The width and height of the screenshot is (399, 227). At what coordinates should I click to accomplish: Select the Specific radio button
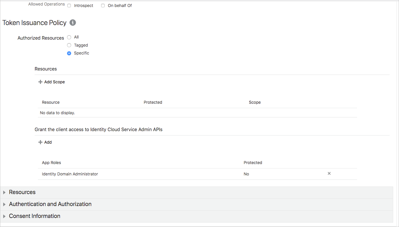tap(69, 53)
